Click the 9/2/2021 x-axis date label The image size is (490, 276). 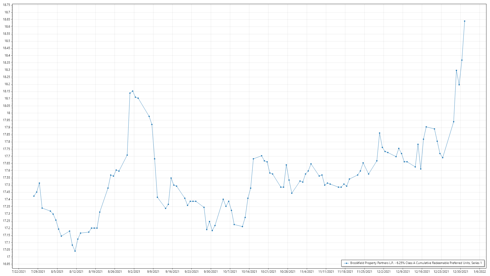coord(134,272)
